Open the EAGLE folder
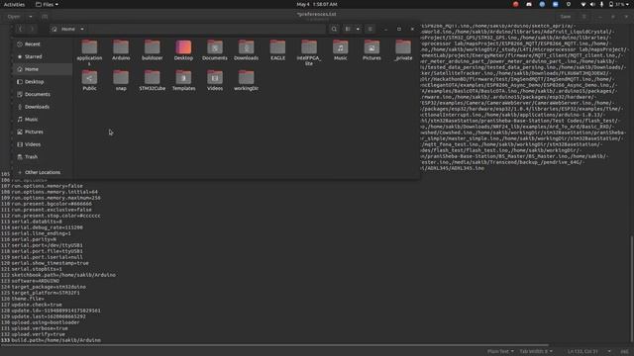This screenshot has width=634, height=356. click(x=277, y=50)
